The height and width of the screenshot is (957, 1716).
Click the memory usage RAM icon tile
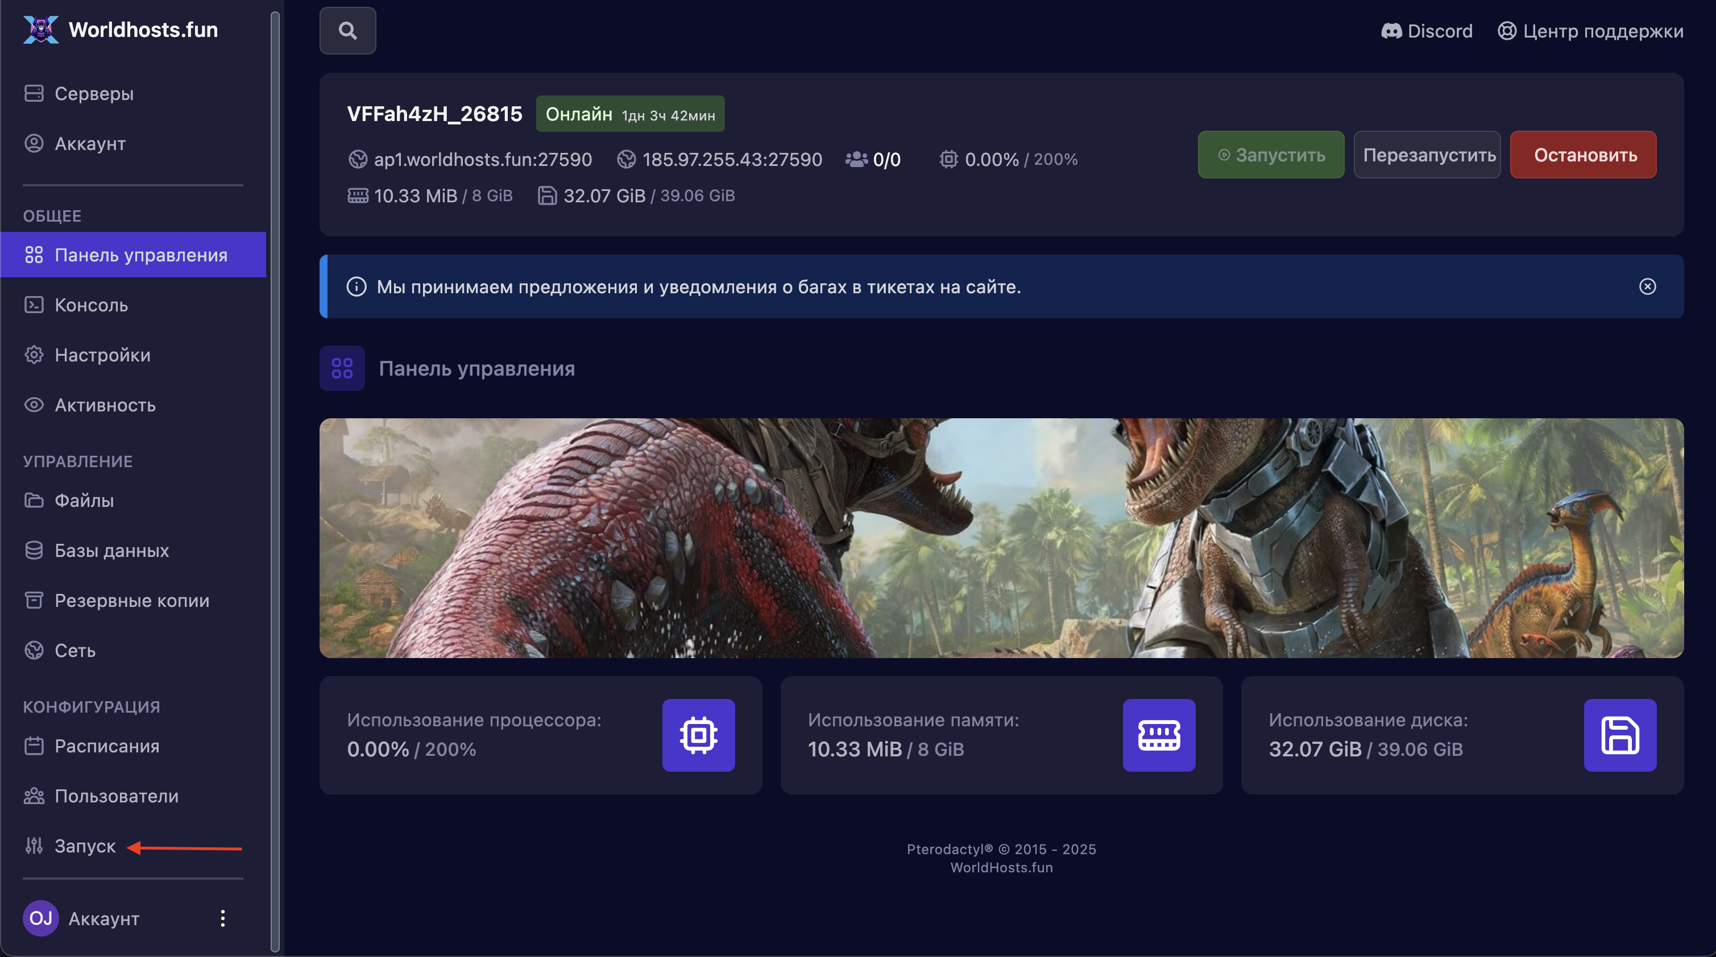point(1158,735)
